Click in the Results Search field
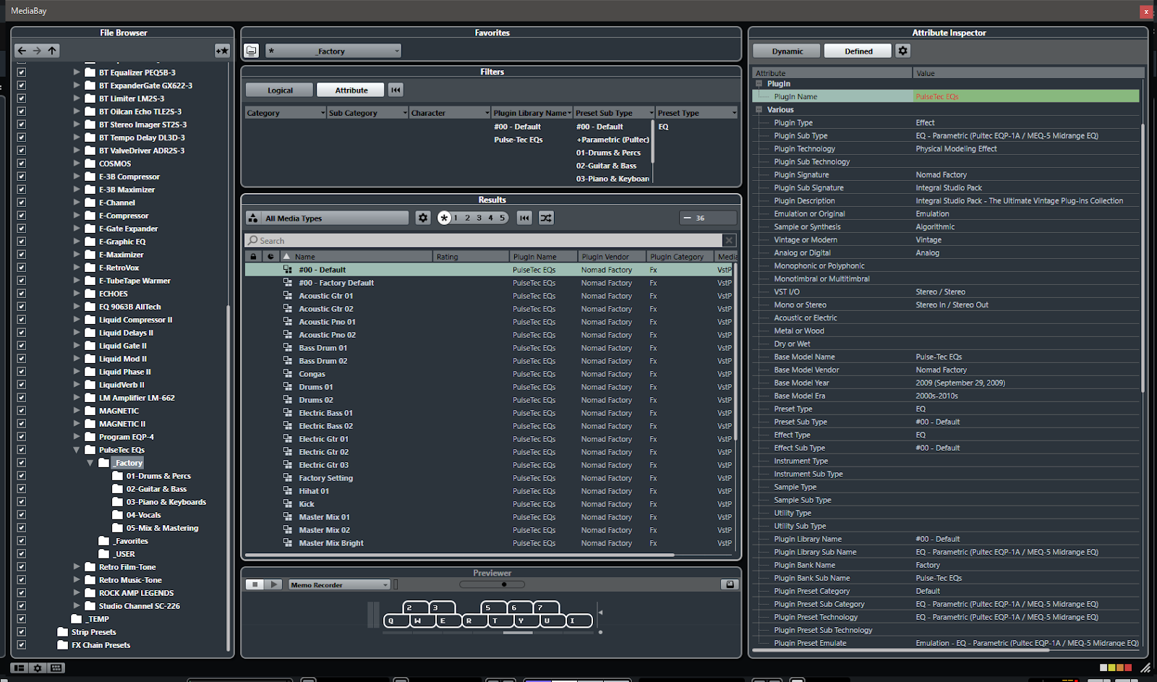Viewport: 1157px width, 682px height. coord(483,240)
